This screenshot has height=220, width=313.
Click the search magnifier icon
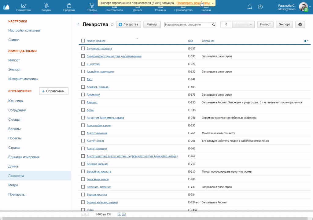pos(214,25)
